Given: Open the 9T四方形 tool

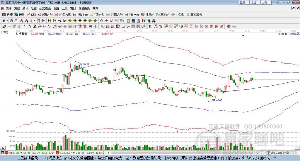Looking at the screenshot, I should (115, 15).
